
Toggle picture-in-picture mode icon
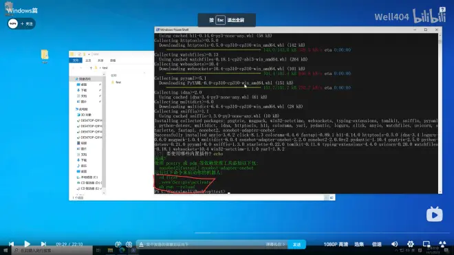click(426, 244)
